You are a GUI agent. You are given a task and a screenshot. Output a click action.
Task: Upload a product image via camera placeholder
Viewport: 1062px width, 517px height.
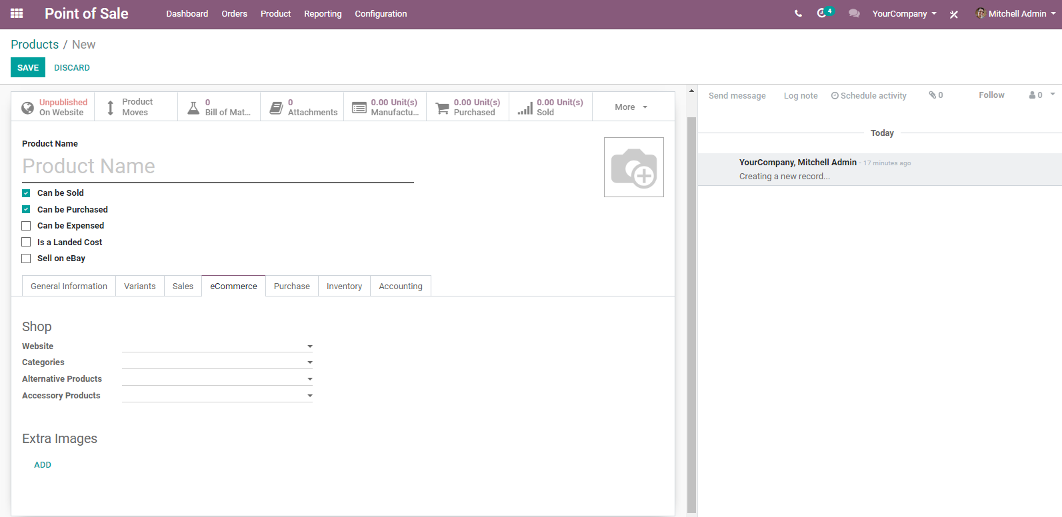tap(634, 167)
